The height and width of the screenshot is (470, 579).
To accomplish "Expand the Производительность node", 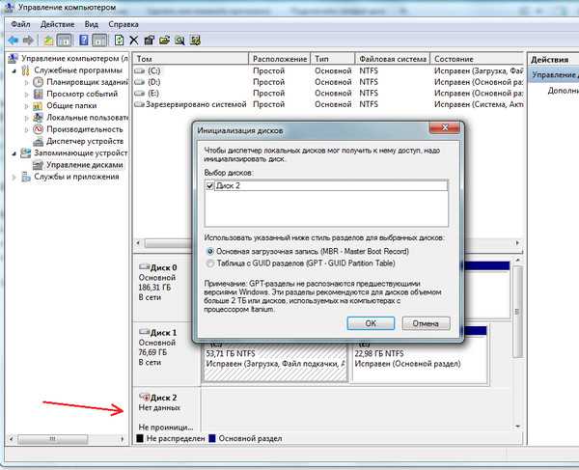I will (x=26, y=129).
